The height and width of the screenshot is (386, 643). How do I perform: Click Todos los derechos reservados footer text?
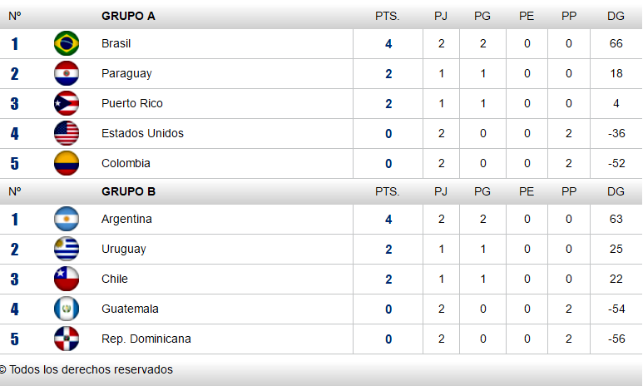91,369
